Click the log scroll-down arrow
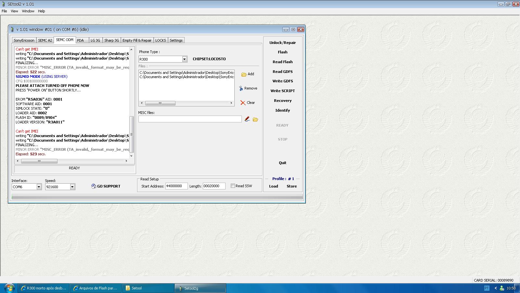Viewport: 520px width, 293px height. tap(132, 156)
